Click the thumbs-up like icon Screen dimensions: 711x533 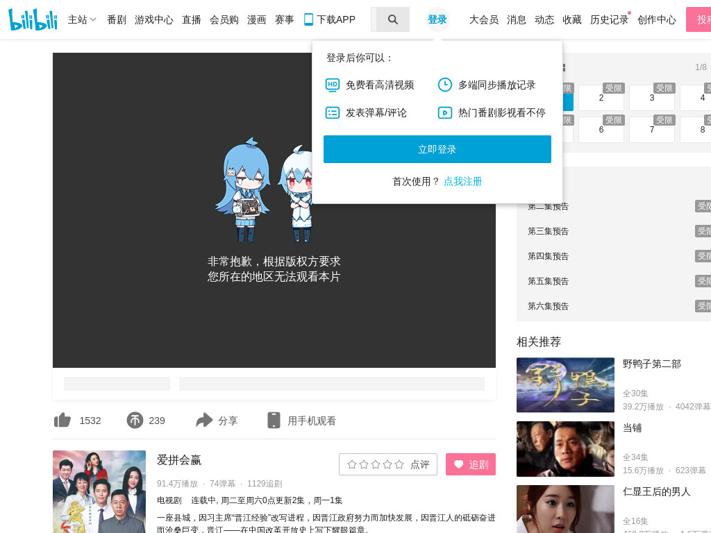[62, 420]
